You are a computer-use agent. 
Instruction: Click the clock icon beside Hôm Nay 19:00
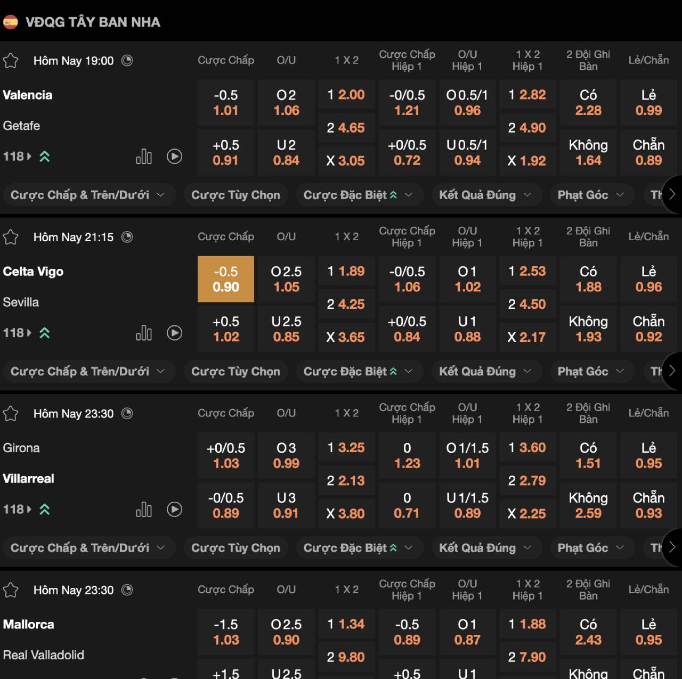point(127,60)
